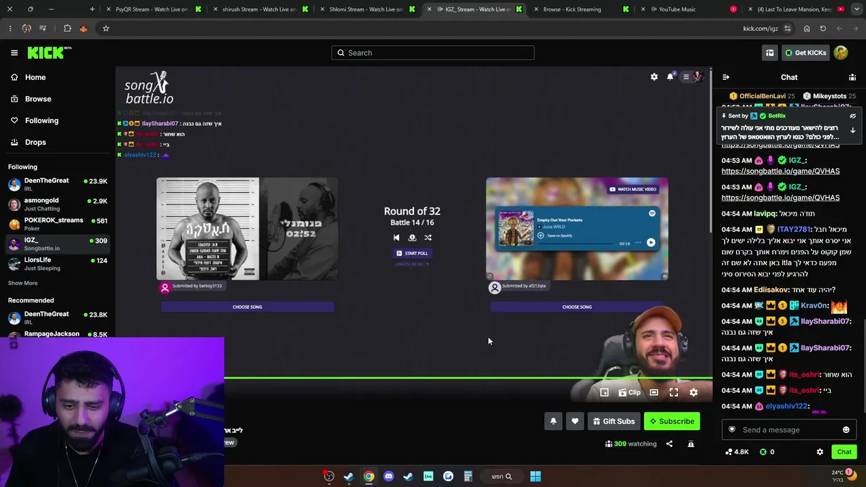Screen dimensions: 866x487
Task: Toggle theater mode on the player
Action: pos(654,392)
